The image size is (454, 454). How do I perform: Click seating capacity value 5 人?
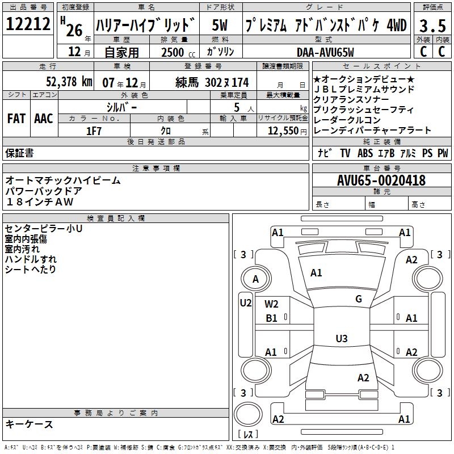[x=243, y=108]
